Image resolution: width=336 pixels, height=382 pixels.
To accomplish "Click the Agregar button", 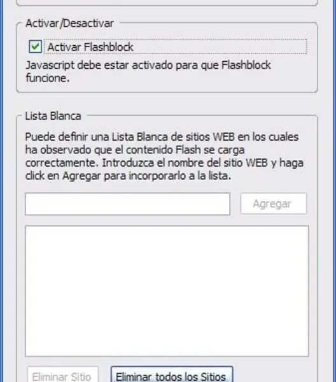I will [x=274, y=204].
